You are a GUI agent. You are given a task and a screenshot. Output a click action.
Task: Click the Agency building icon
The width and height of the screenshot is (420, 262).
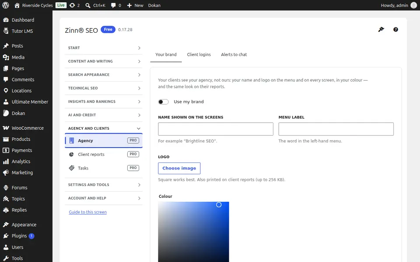(x=71, y=140)
